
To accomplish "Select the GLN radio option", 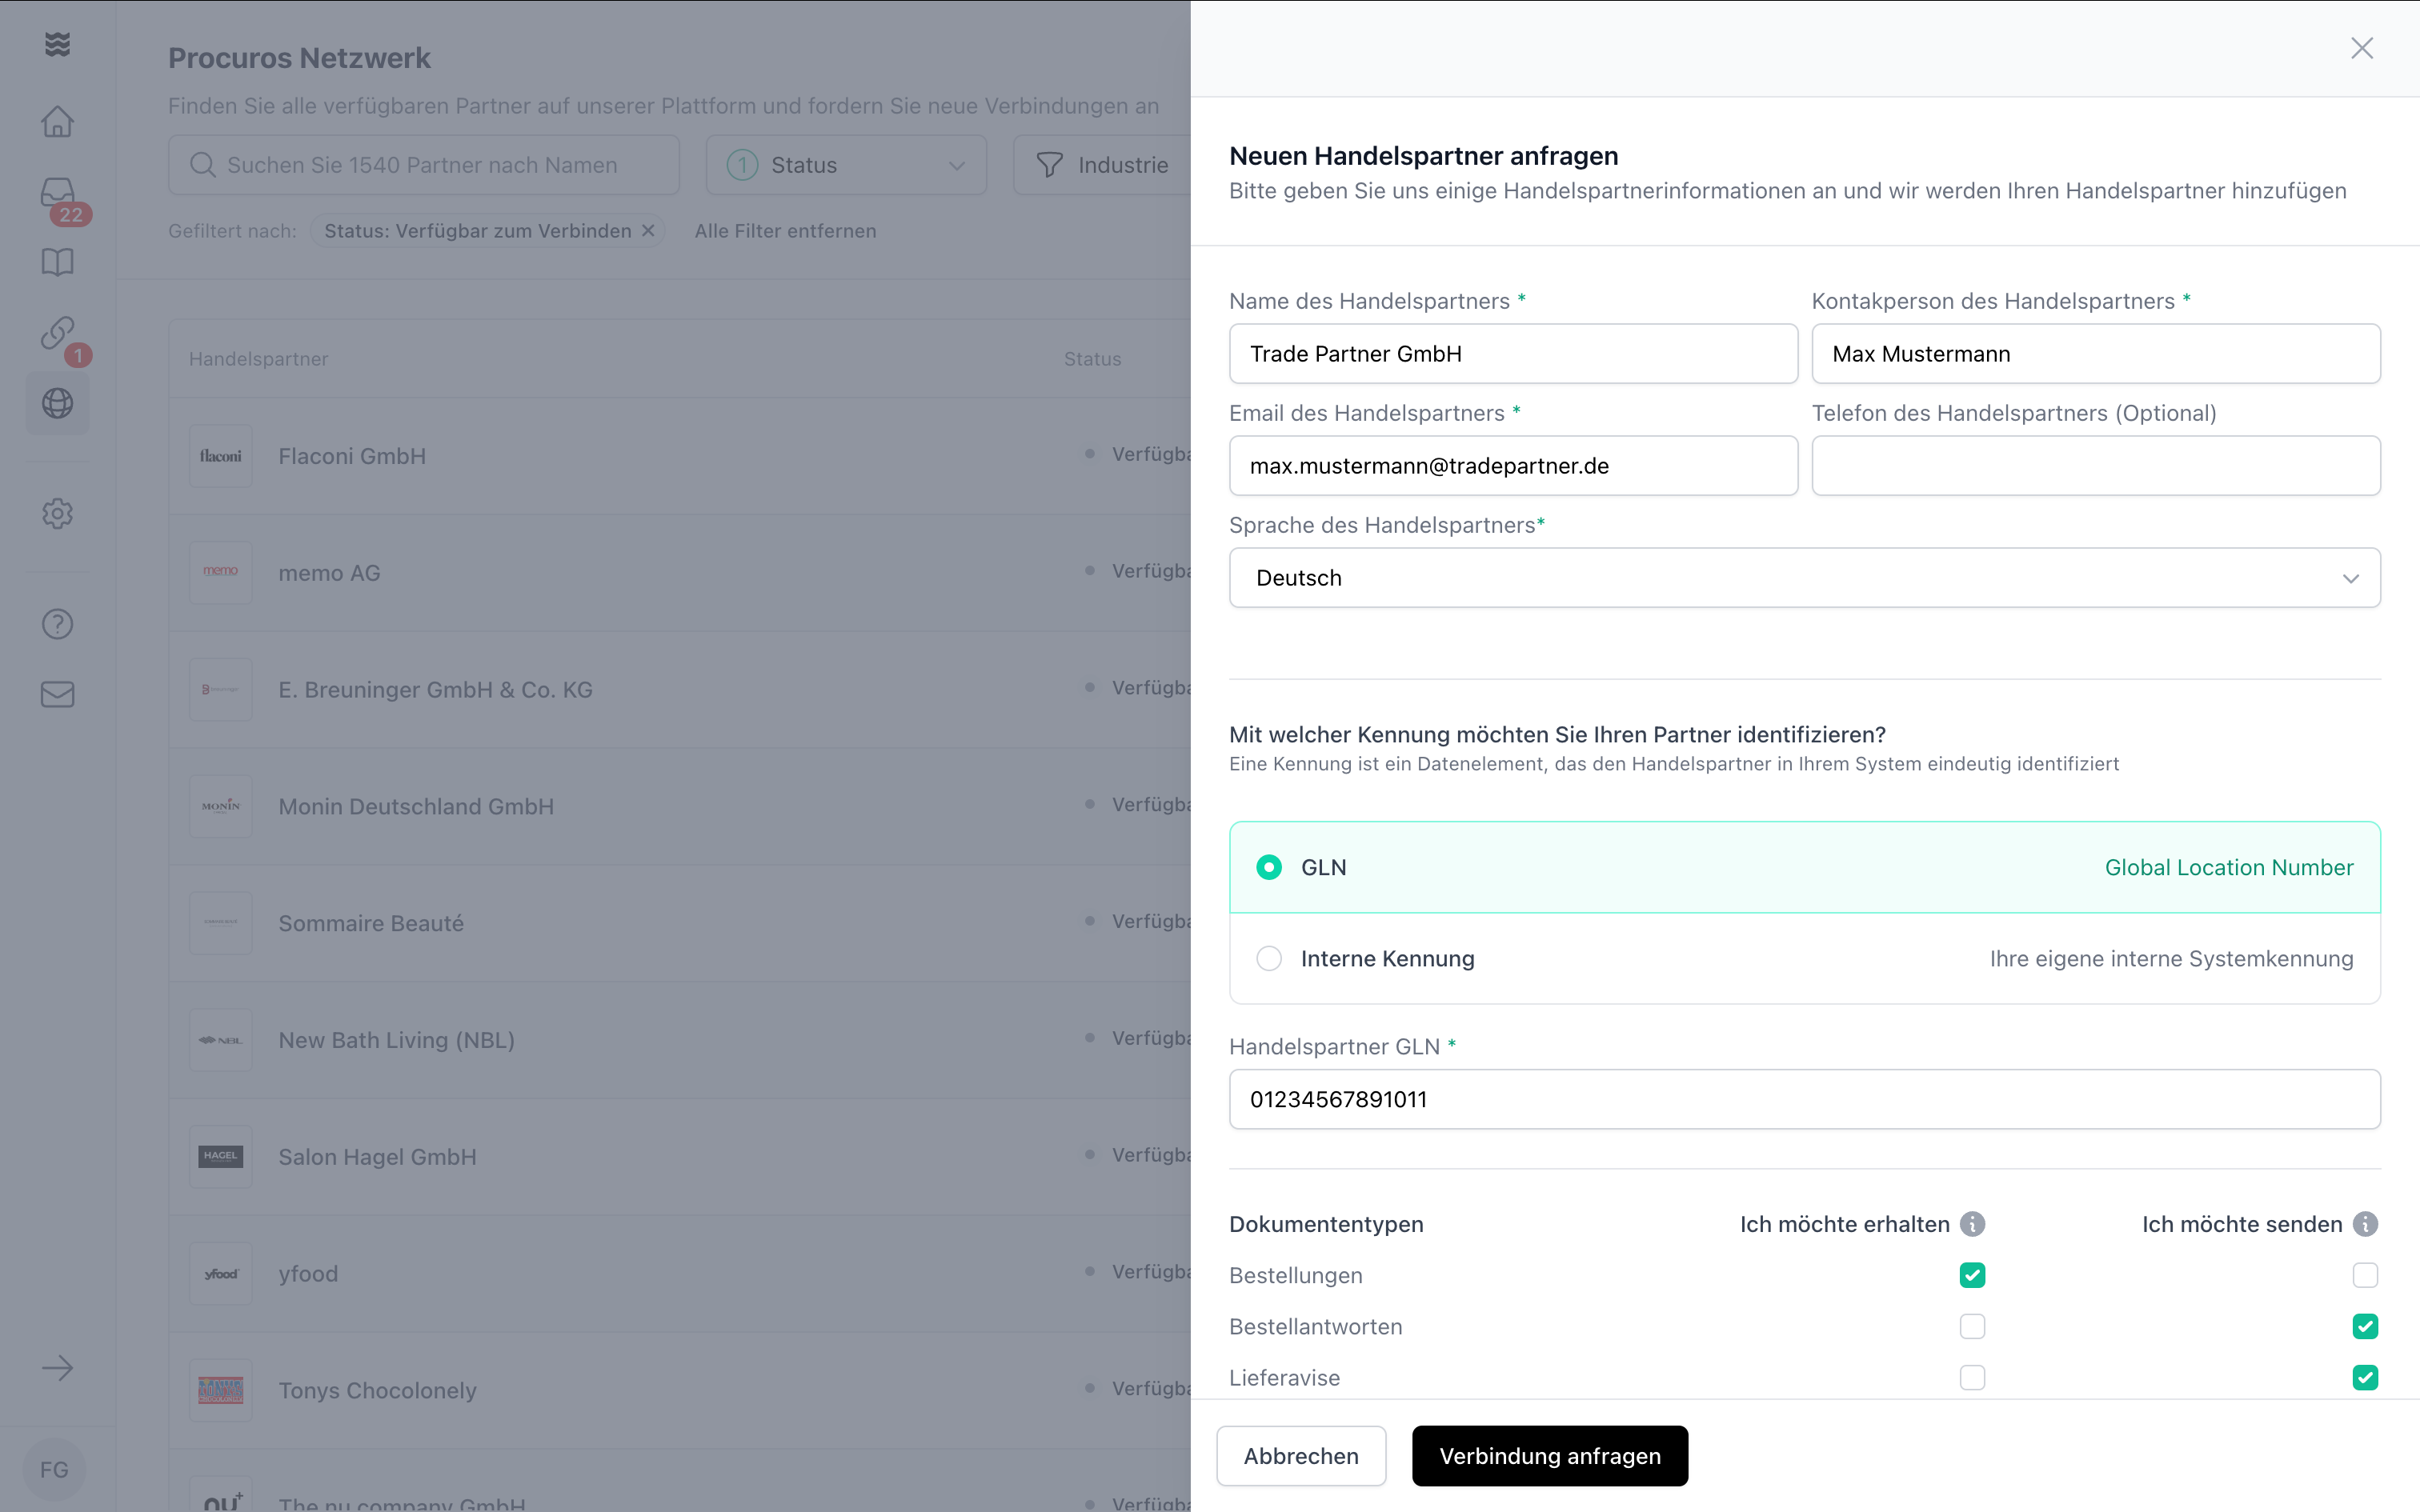I will point(1268,867).
